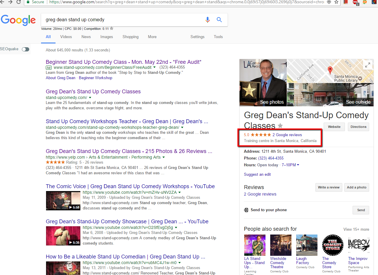
Task: Open See outside street view image
Action: [x=330, y=95]
